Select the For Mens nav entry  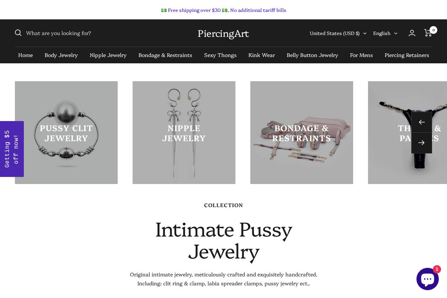[361, 55]
